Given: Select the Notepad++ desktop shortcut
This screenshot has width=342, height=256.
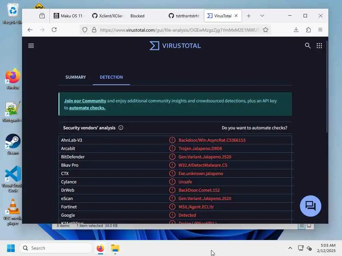Looking at the screenshot, I should click(x=12, y=112).
